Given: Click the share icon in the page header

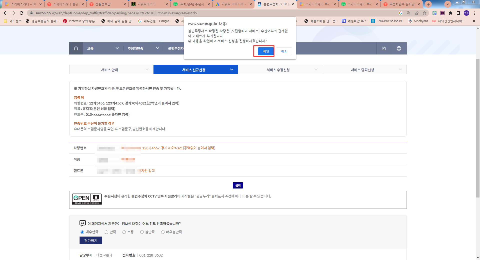Looking at the screenshot, I should [x=384, y=48].
